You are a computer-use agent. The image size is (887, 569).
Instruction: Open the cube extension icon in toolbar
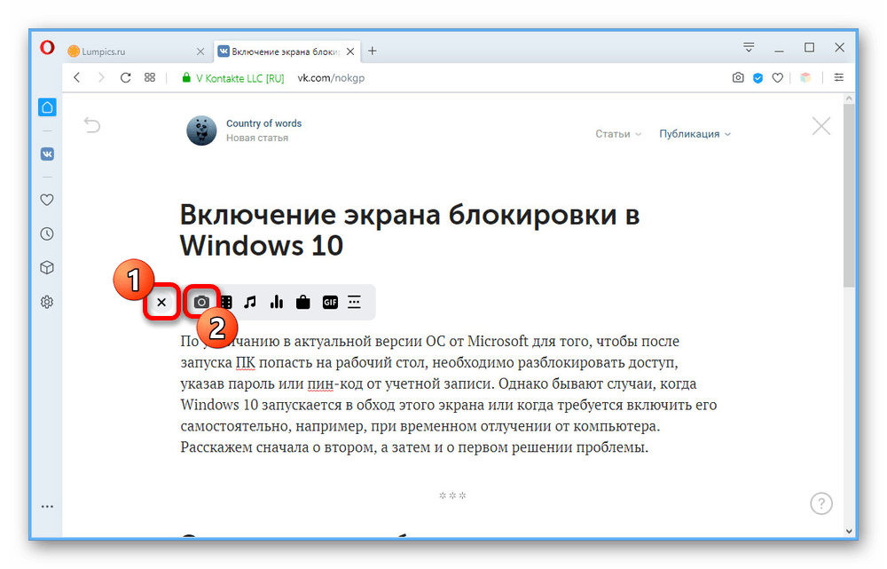coord(805,77)
